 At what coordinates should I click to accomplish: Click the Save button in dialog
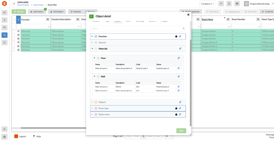(181, 131)
